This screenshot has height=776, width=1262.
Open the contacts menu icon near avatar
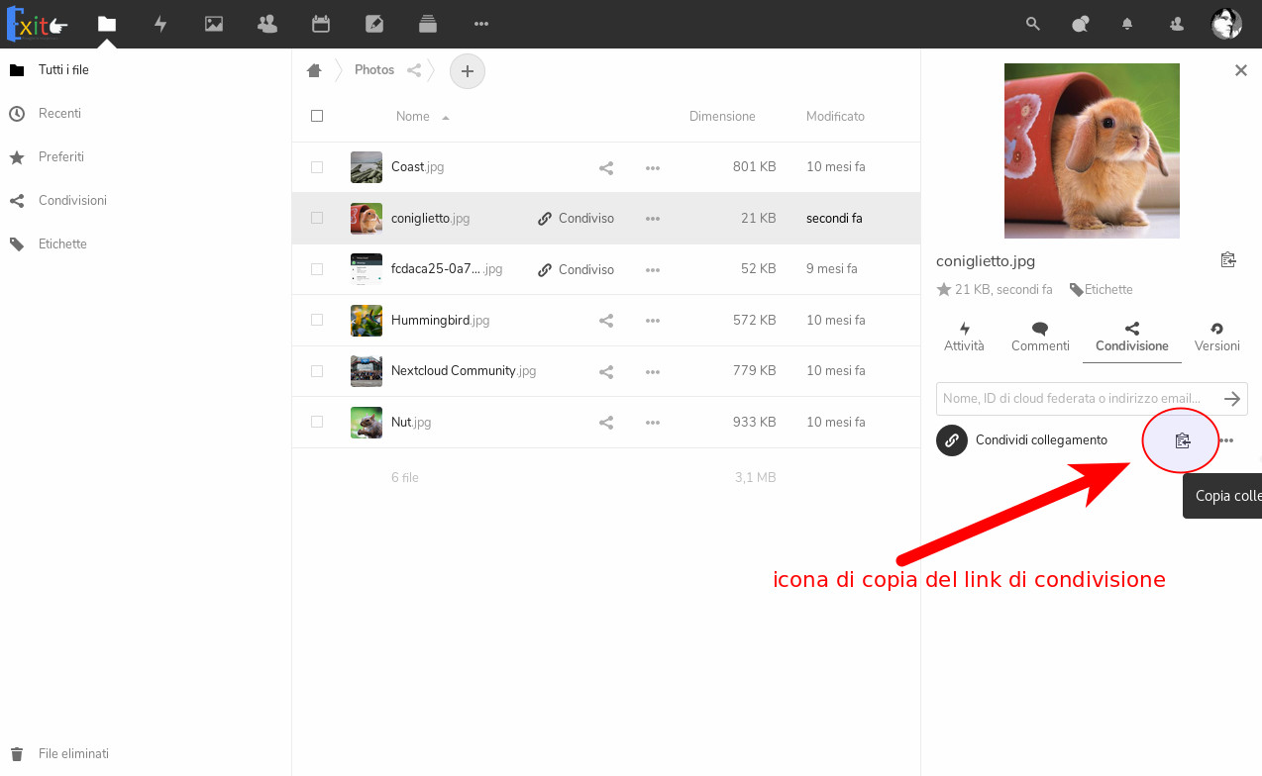click(x=1177, y=24)
